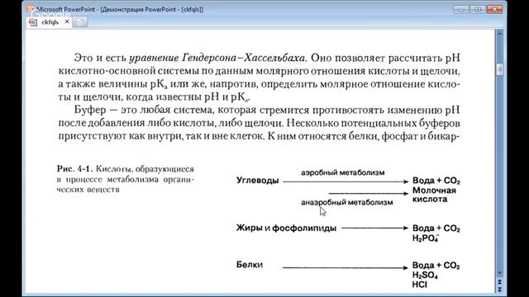Click the 'HCl' product text
Image resolution: width=529 pixels, height=297 pixels.
point(419,285)
